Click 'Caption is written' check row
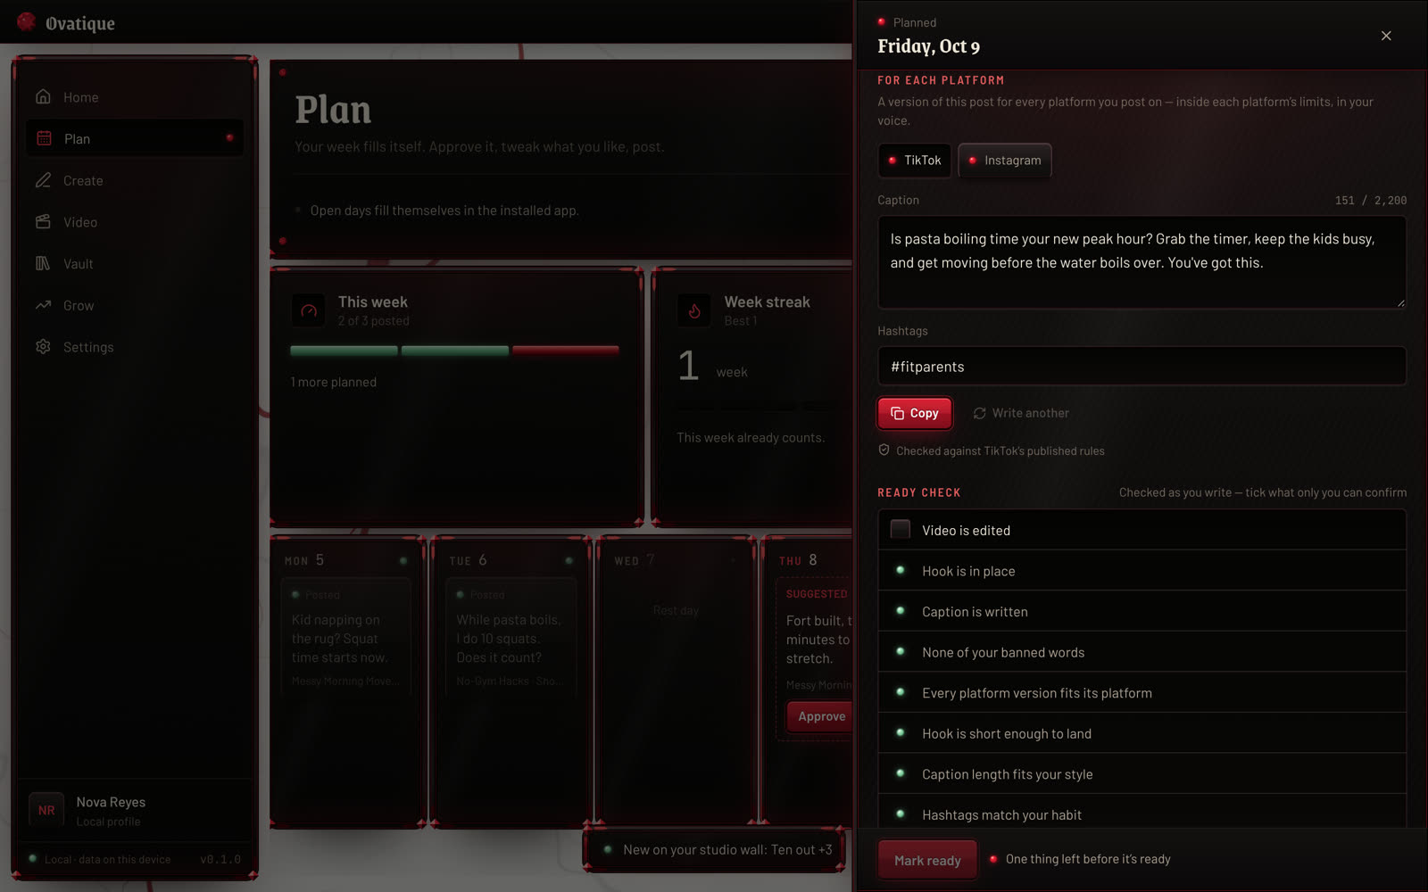This screenshot has height=892, width=1428. pyautogui.click(x=1142, y=612)
